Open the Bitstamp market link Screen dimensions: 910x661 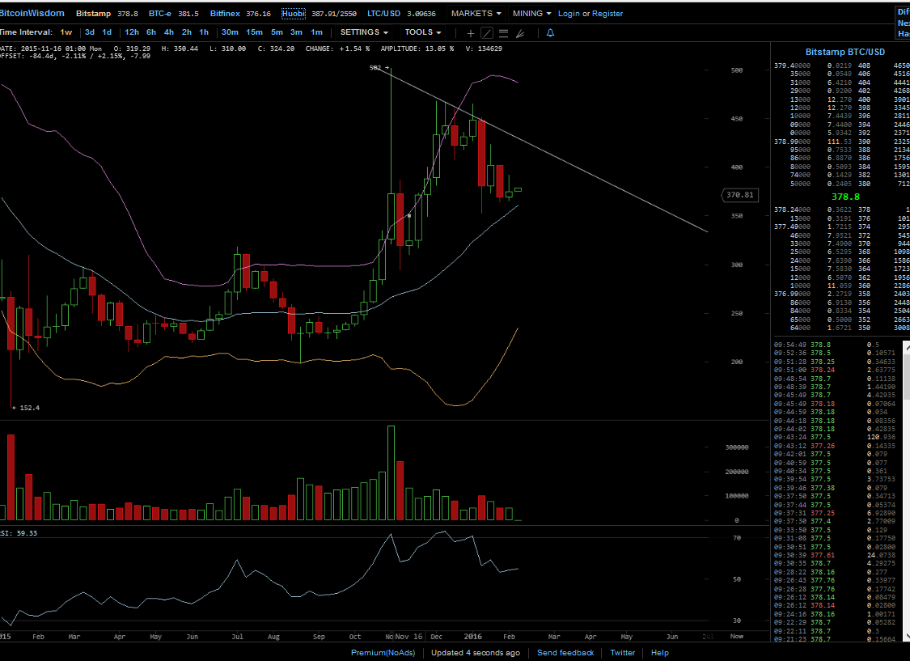[x=94, y=13]
